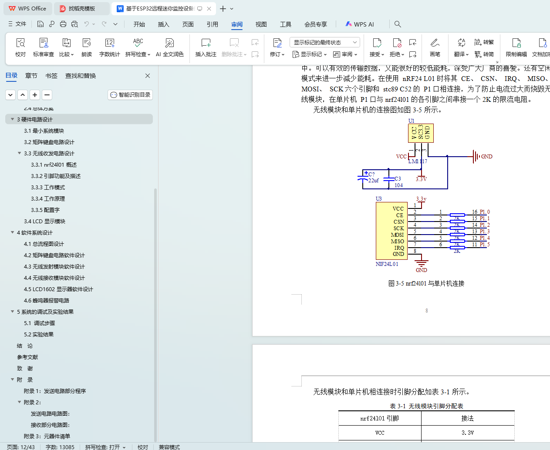Switch to the 书签 navigation tab
The height and width of the screenshot is (450, 550).
pyautogui.click(x=51, y=76)
